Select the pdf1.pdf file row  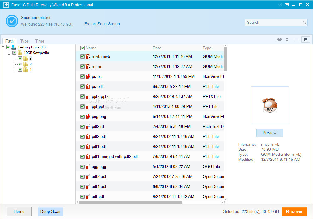point(150,147)
